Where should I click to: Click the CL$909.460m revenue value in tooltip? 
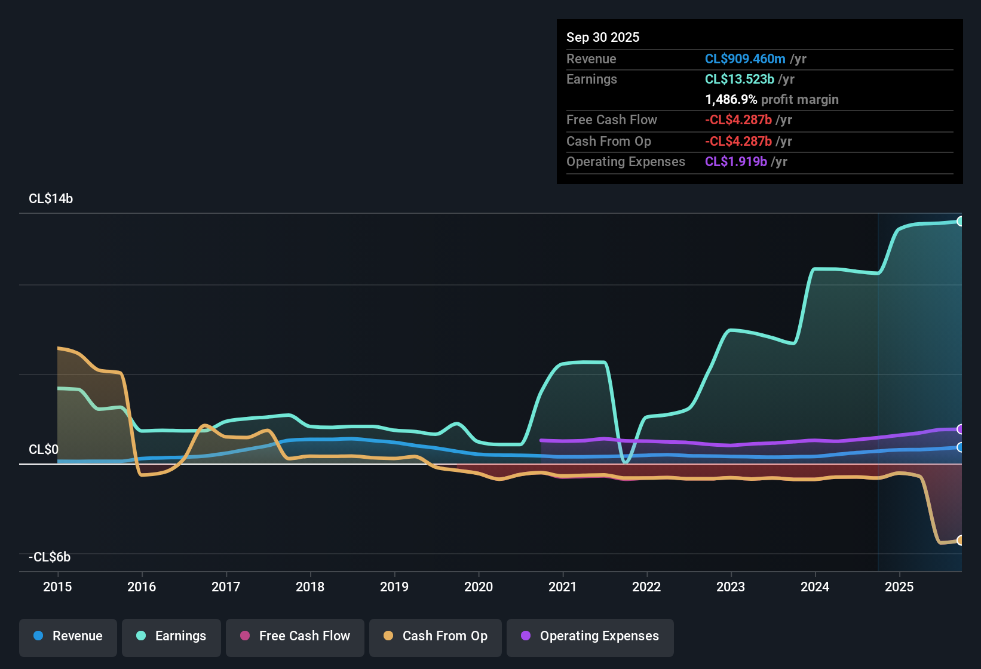(745, 59)
